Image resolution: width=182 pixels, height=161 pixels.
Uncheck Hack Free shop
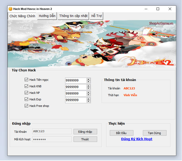(26, 106)
